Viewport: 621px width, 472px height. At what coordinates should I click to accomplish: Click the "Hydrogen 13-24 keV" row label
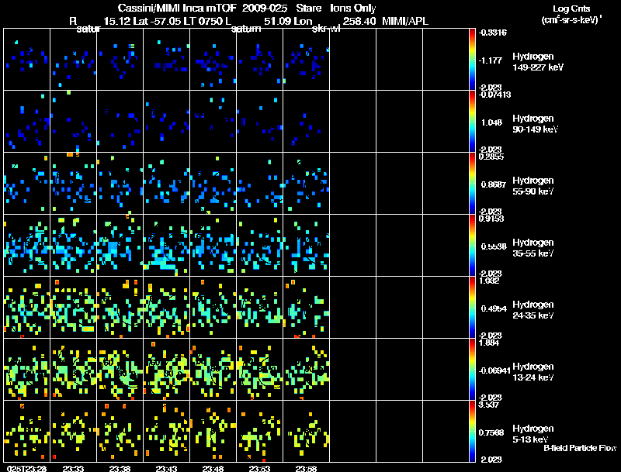(533, 372)
